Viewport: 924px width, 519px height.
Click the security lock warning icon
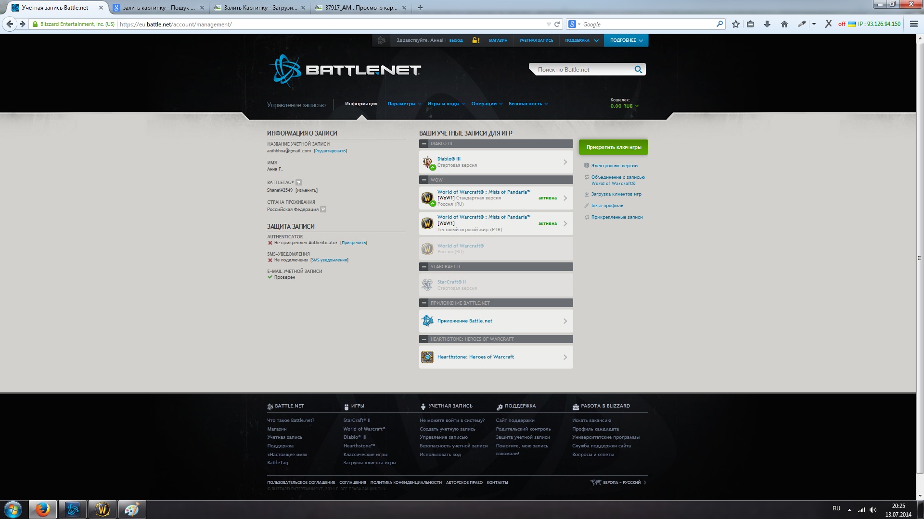coord(475,40)
